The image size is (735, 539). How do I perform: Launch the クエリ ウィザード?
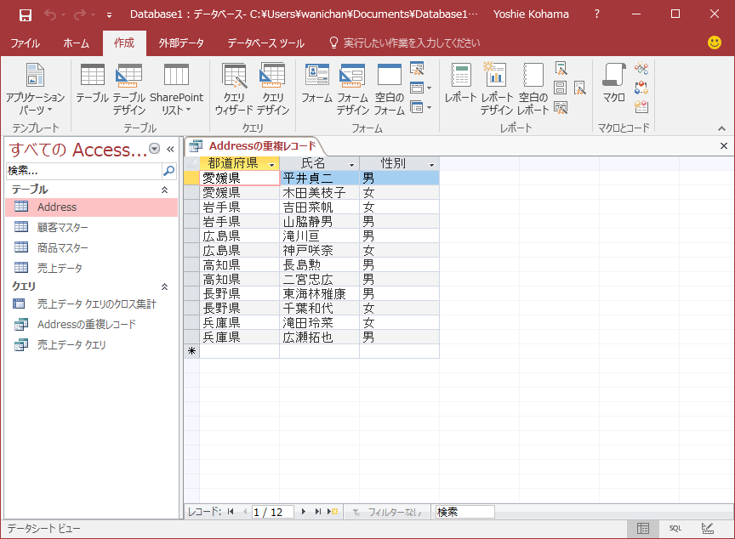(x=234, y=89)
